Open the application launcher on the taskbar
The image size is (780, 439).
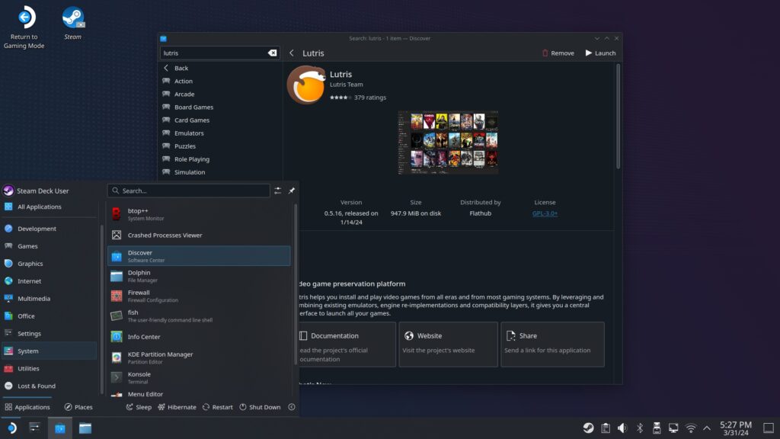11,428
